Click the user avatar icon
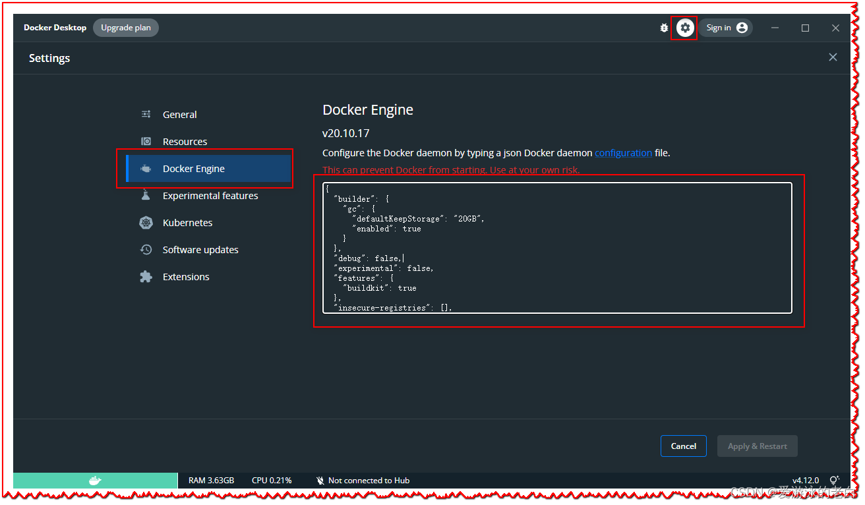Image resolution: width=865 pixels, height=505 pixels. [742, 28]
